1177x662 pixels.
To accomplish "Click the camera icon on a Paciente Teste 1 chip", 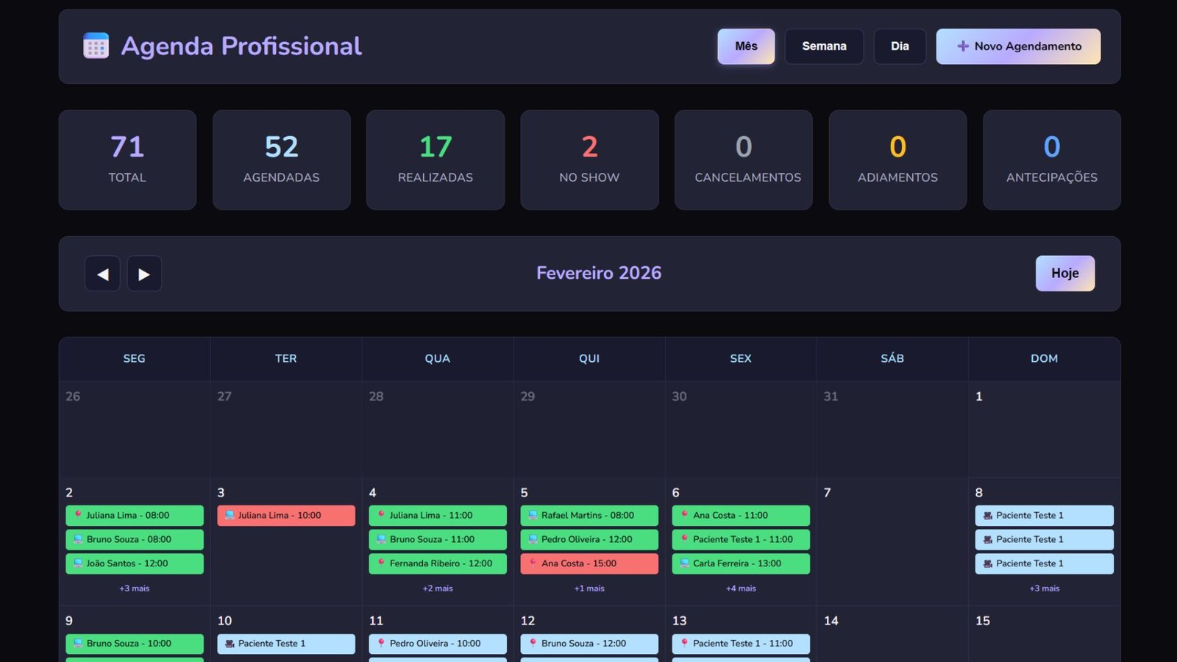I will coord(989,516).
